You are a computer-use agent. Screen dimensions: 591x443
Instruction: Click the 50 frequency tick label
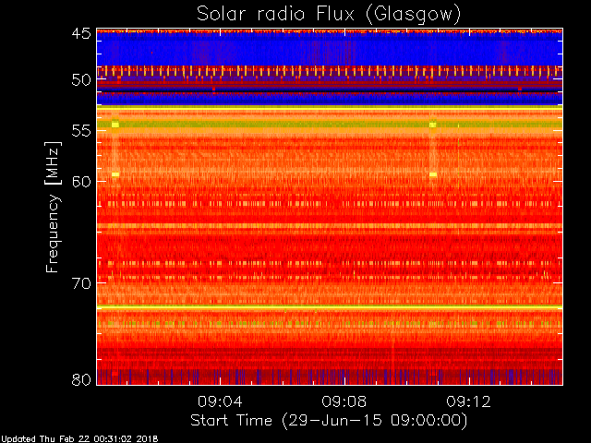pos(81,80)
